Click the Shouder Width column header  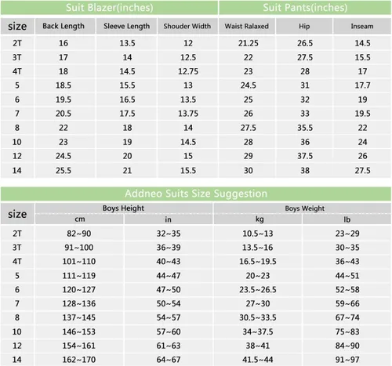pos(187,26)
